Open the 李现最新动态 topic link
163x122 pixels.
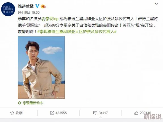pos(33,103)
